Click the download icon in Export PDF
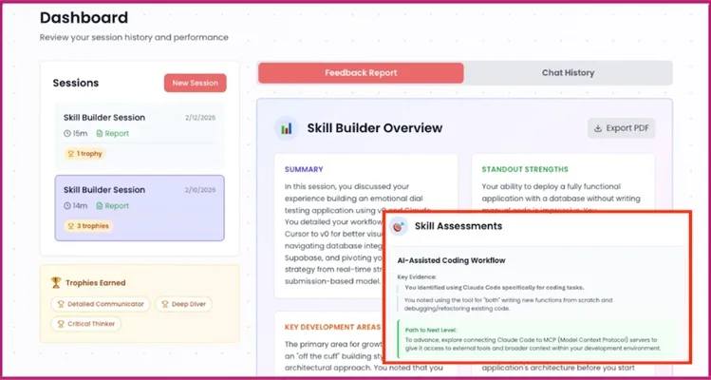This screenshot has height=380, width=711. [x=597, y=128]
